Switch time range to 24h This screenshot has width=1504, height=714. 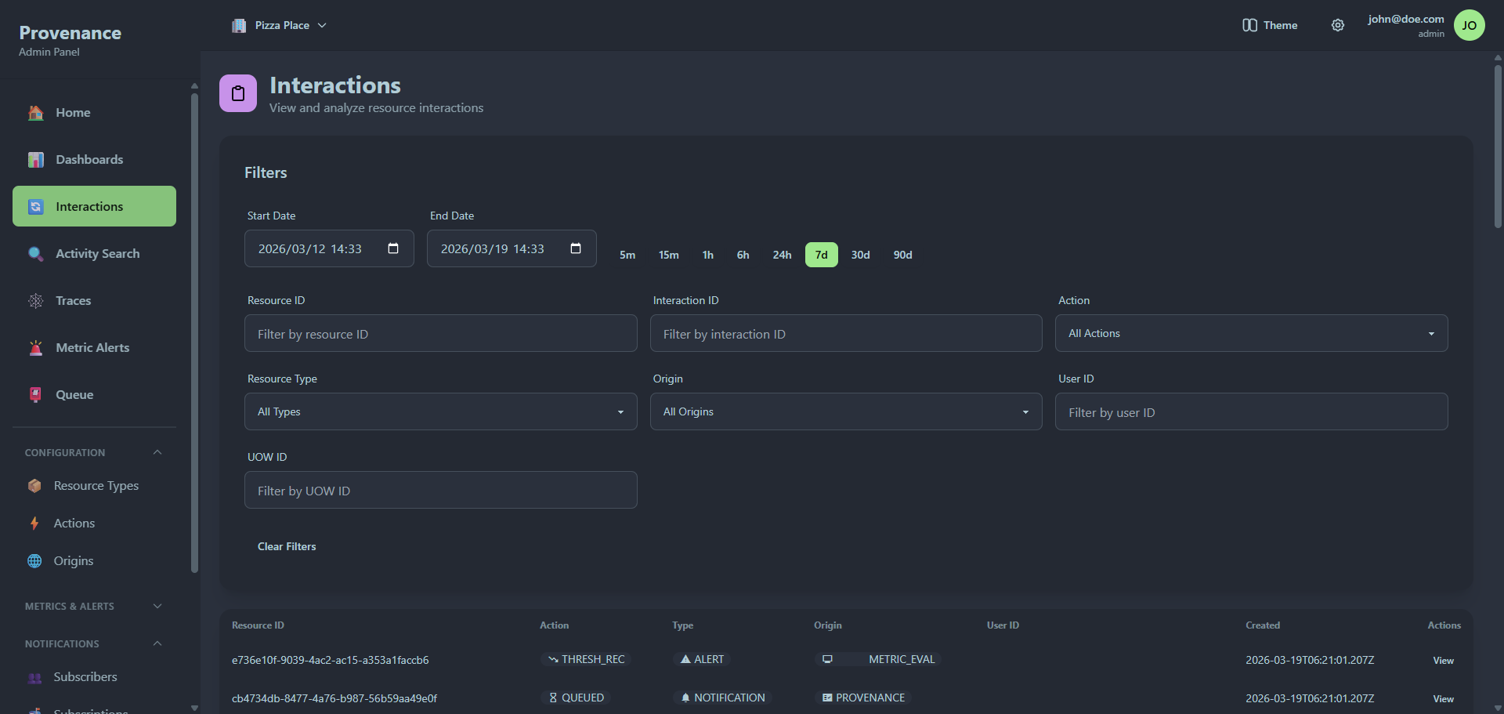[x=782, y=254]
